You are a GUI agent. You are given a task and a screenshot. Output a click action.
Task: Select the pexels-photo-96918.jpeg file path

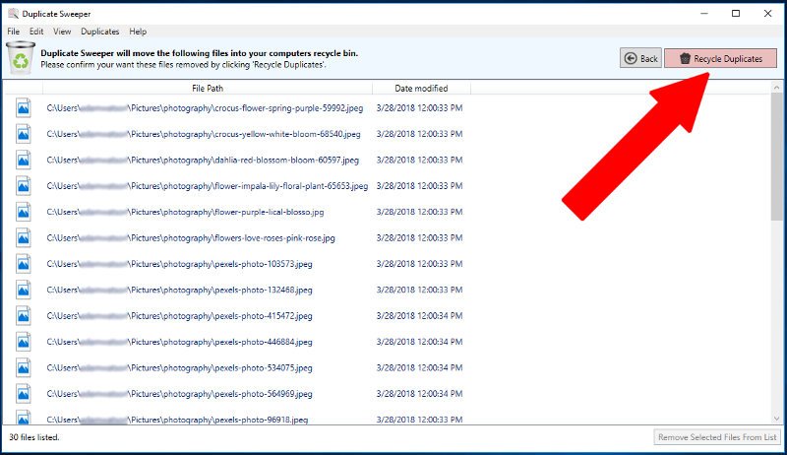[x=178, y=420]
